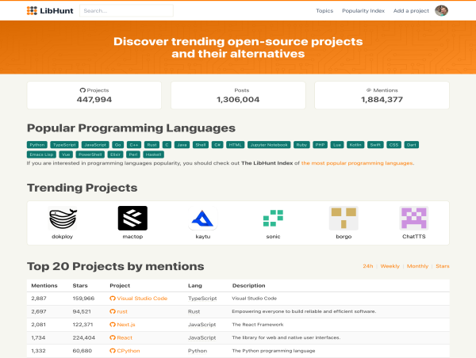This screenshot has width=476, height=358.
Task: Open the Topics menu item
Action: coord(324,10)
